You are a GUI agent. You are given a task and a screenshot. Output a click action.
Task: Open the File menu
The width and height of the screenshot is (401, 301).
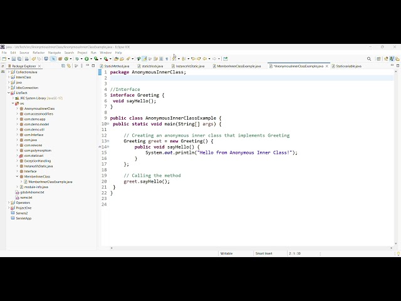[x=4, y=53]
